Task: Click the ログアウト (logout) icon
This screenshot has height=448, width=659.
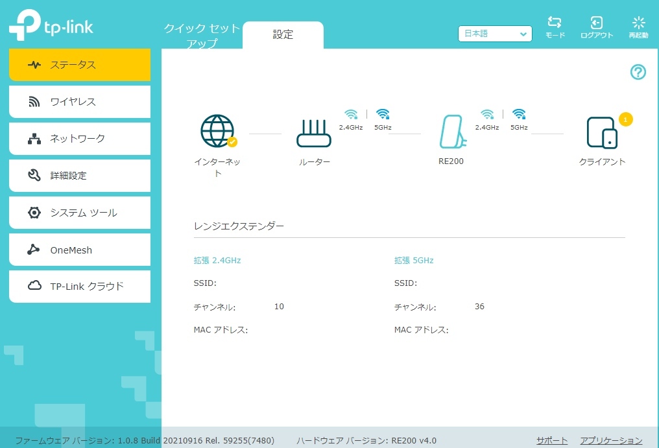Action: click(x=596, y=23)
